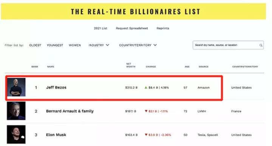272x146 pixels.
Task: Open Elon Musk profile photo
Action: 16,134
